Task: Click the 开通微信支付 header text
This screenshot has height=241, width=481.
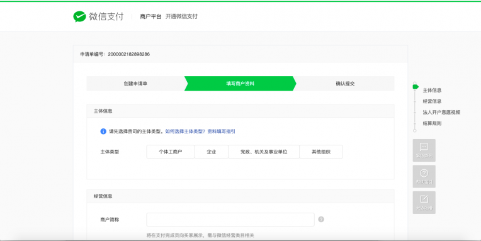Action: pos(181,16)
